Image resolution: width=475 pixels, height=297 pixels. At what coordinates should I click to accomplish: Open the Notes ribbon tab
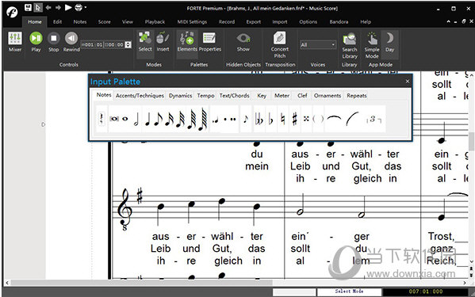point(80,21)
